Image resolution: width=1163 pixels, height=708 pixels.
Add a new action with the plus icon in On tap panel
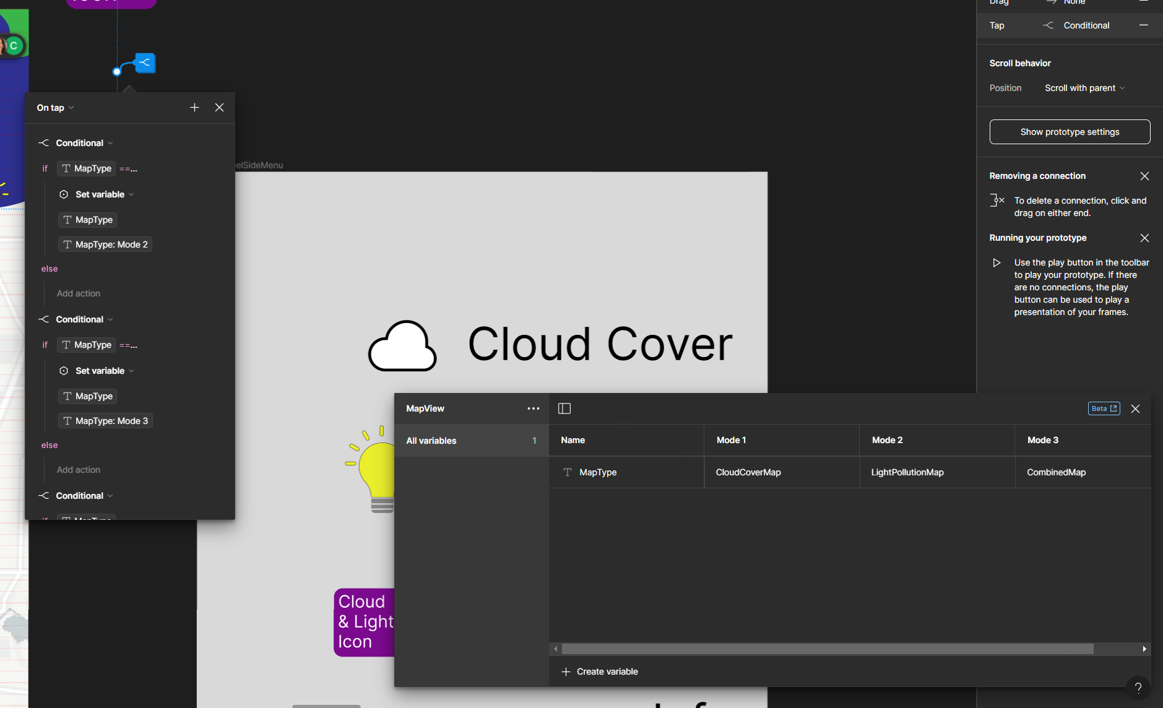point(194,108)
